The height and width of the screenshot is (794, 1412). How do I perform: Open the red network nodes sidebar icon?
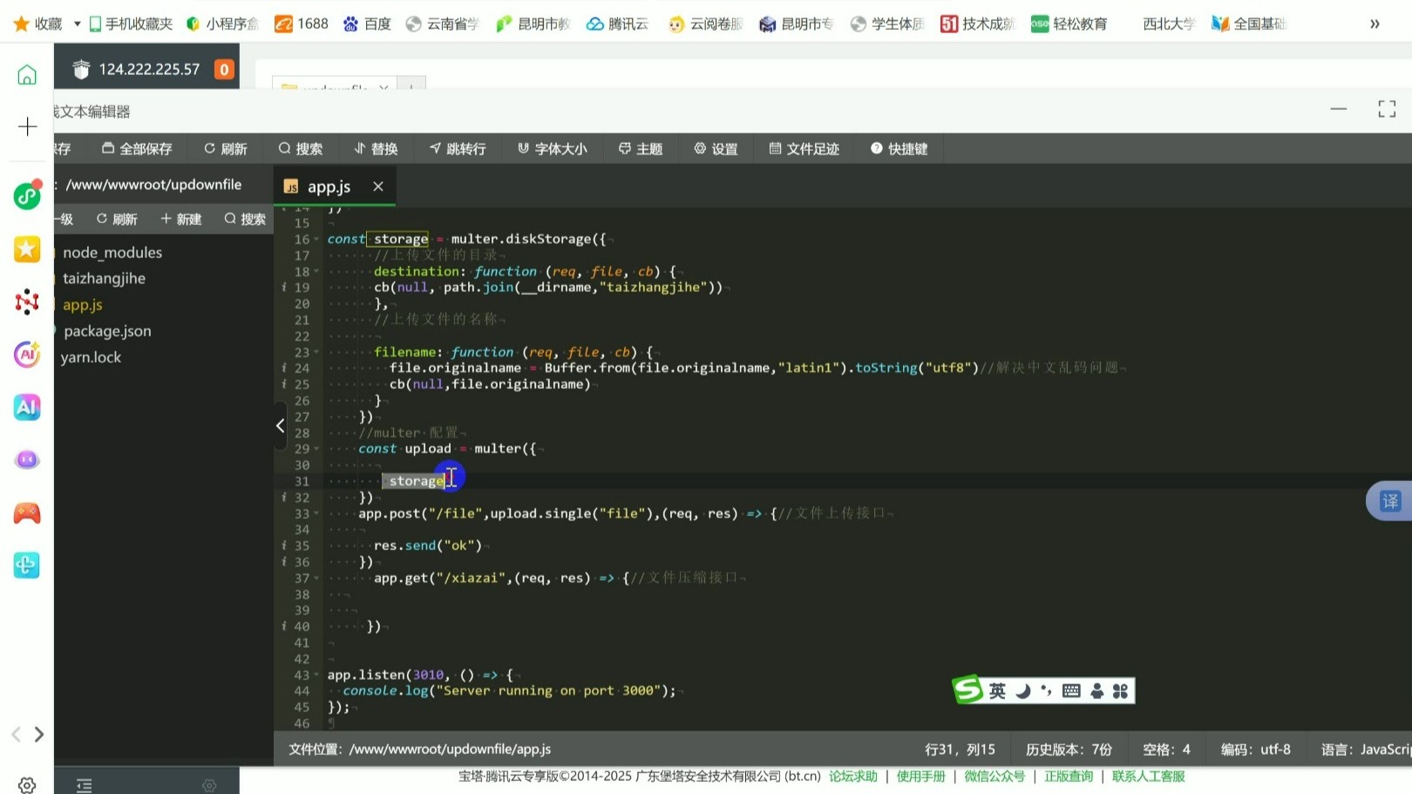(x=27, y=302)
